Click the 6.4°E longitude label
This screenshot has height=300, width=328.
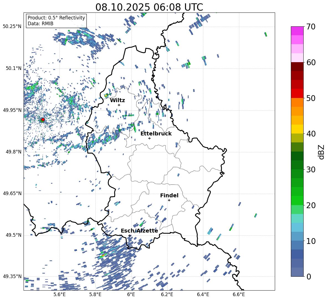pyautogui.click(x=203, y=294)
